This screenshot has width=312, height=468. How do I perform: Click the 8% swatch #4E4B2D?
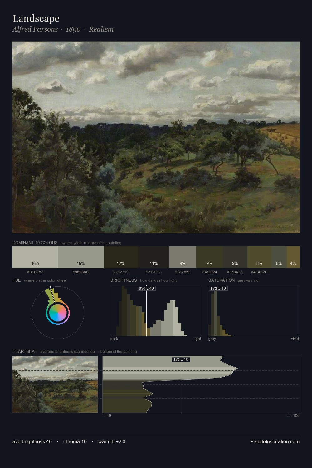click(x=259, y=257)
